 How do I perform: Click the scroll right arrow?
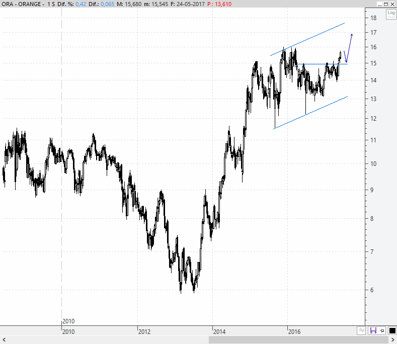pos(393,339)
